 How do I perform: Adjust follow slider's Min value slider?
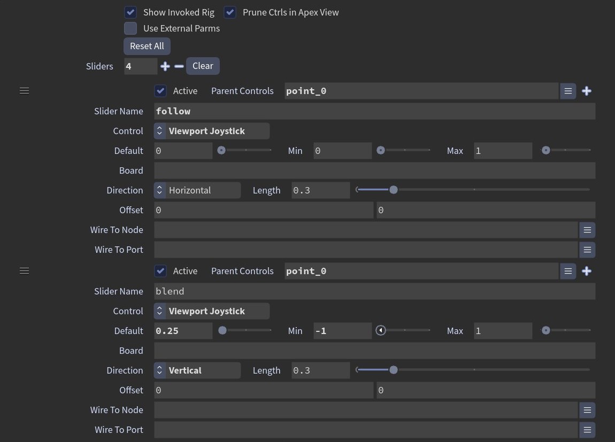pos(403,150)
